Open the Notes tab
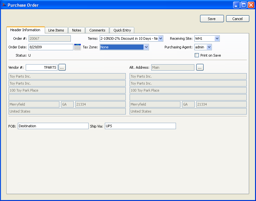This screenshot has height=201, width=256. coord(77,30)
